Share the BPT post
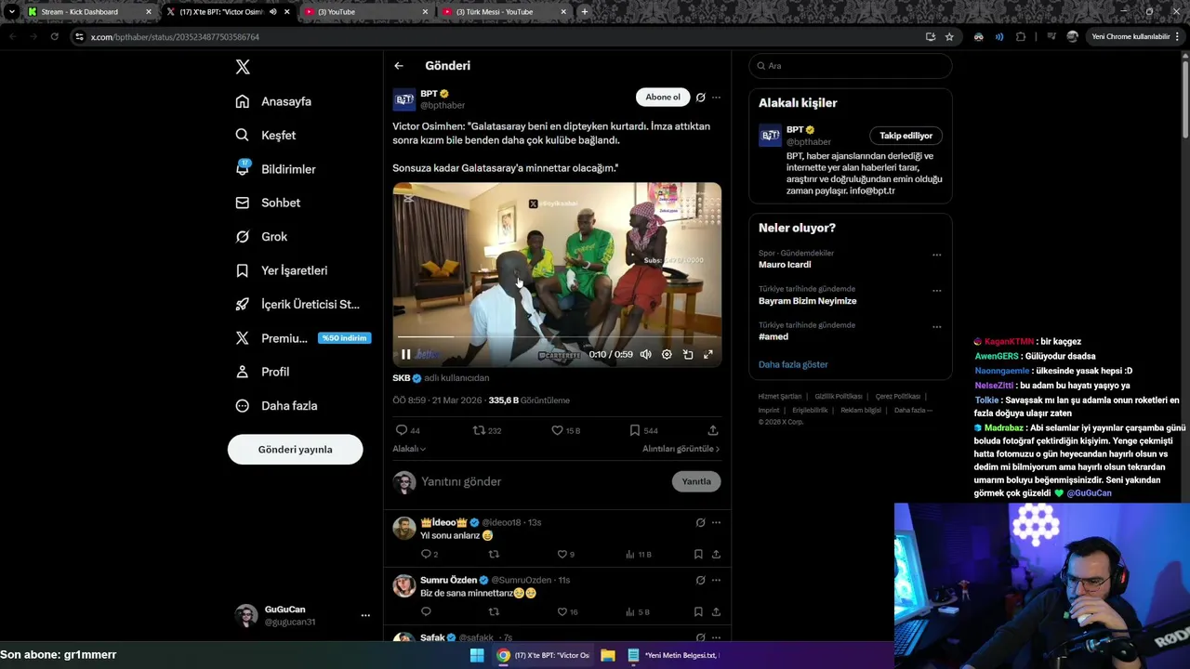The image size is (1190, 669). (713, 430)
